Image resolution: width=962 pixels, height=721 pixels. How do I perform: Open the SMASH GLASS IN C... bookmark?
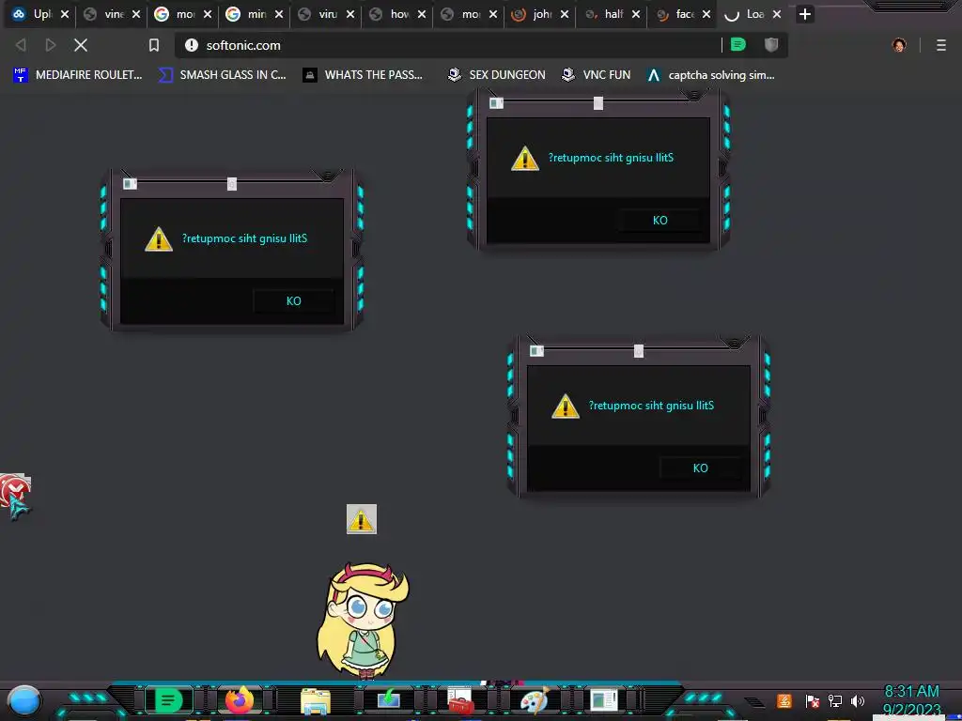pyautogui.click(x=222, y=75)
